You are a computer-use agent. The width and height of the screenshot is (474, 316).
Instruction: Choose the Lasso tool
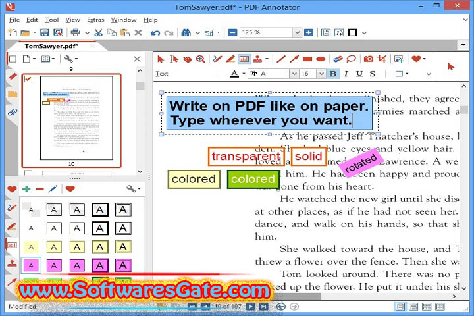point(351,59)
